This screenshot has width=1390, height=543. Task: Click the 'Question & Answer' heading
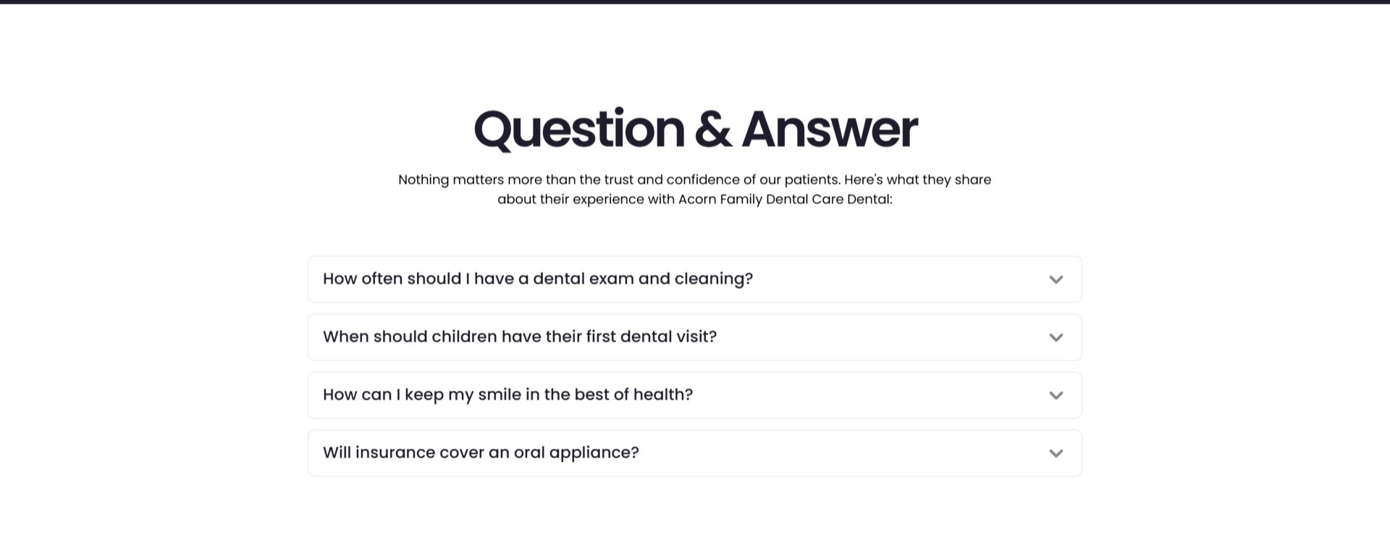[694, 128]
